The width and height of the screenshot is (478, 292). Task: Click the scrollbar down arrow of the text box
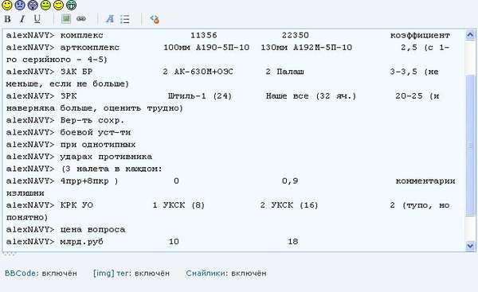(x=470, y=246)
